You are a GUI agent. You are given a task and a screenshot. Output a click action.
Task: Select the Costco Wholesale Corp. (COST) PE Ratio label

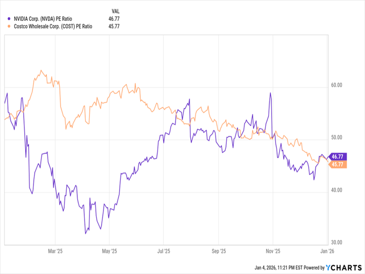click(x=53, y=26)
